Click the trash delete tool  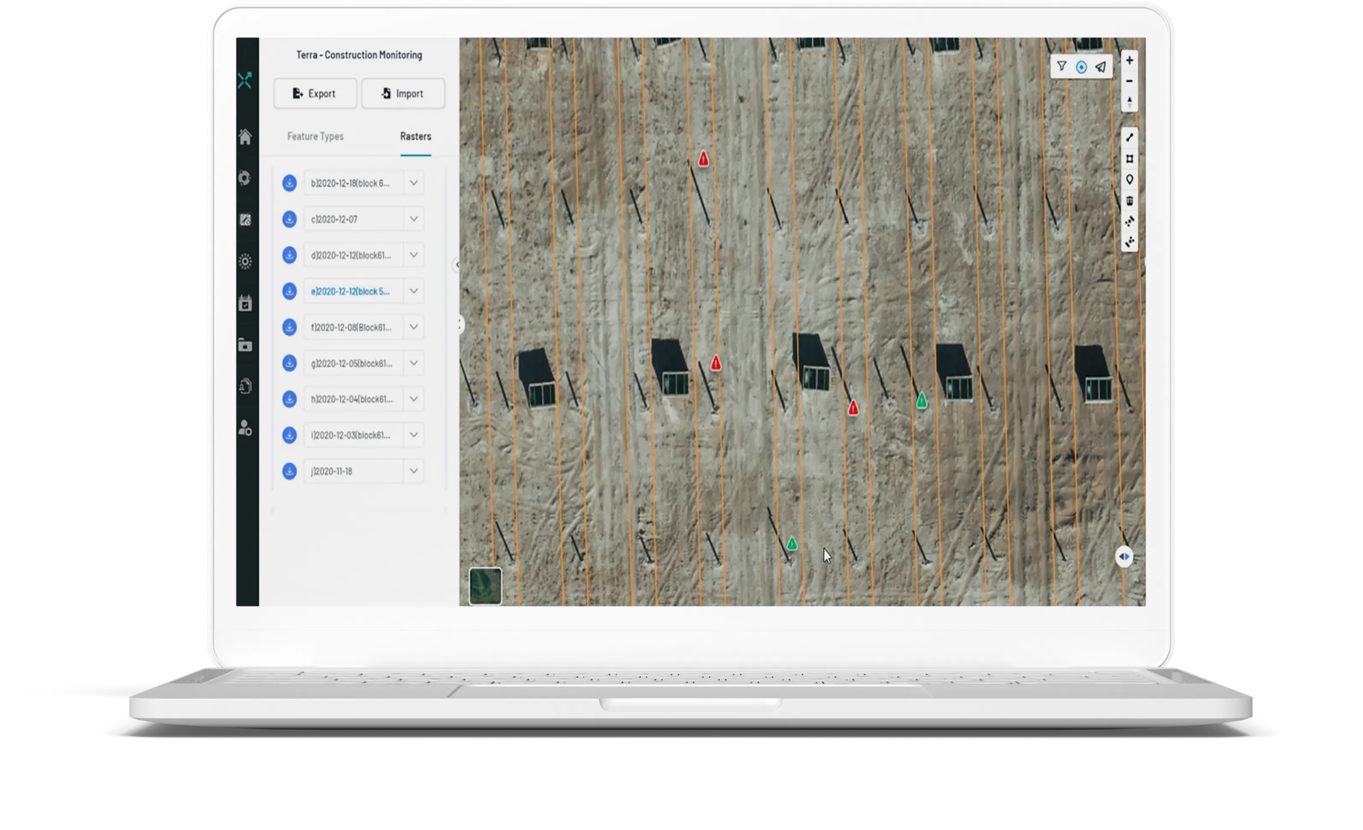click(x=1129, y=201)
